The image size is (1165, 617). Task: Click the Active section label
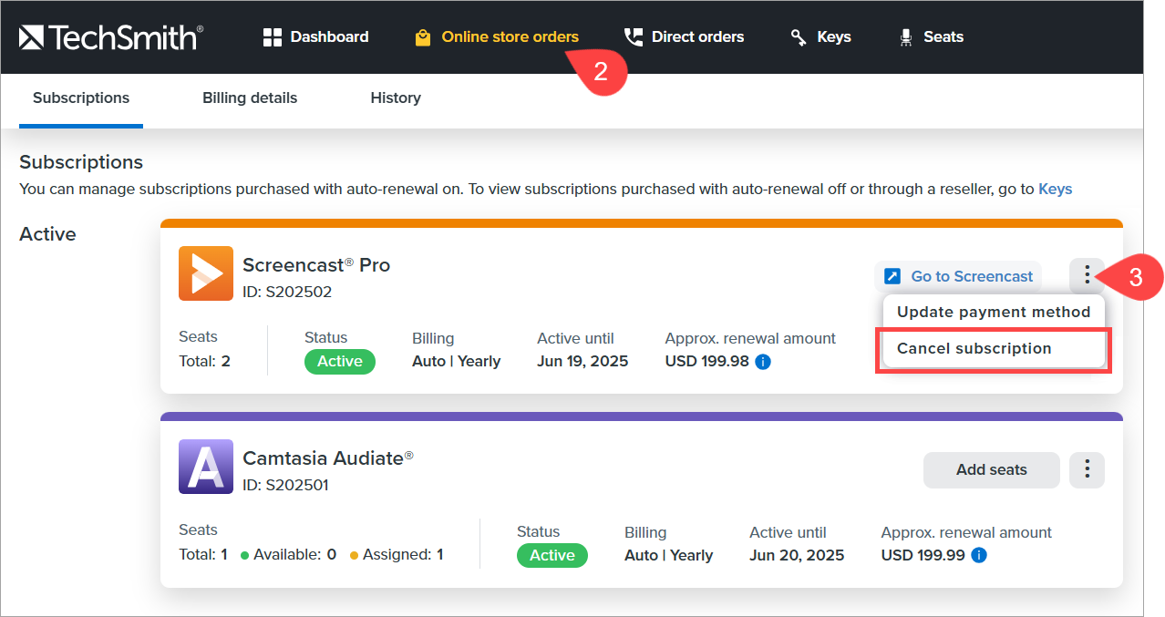[x=47, y=234]
